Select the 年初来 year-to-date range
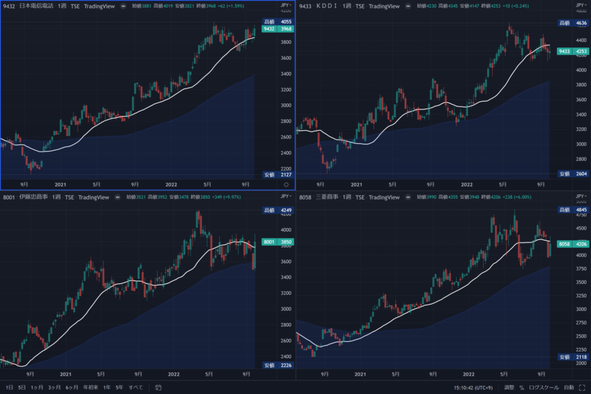 [x=91, y=388]
